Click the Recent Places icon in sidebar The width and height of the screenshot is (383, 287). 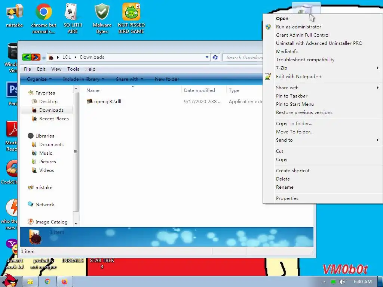point(34,118)
